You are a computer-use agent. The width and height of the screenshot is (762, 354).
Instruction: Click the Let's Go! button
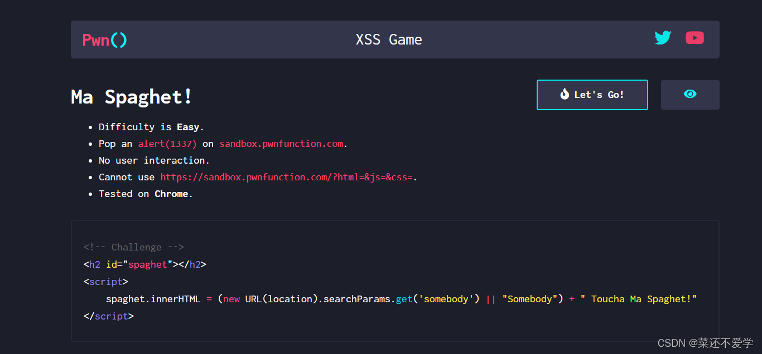tap(592, 95)
